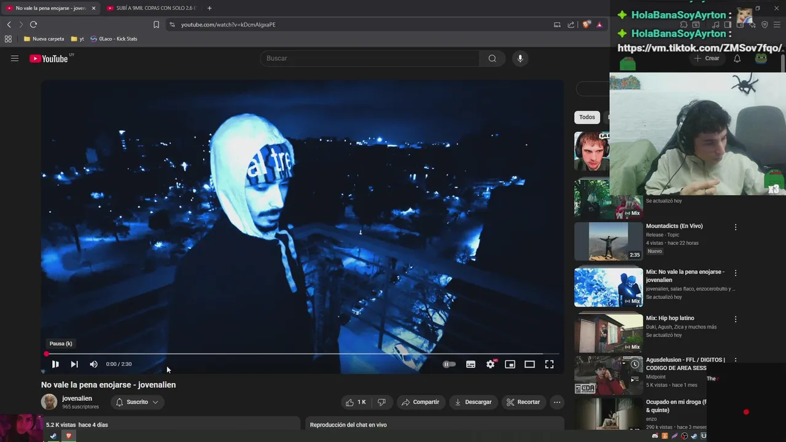Go to YouTube home via logo
The width and height of the screenshot is (786, 442).
pyautogui.click(x=49, y=58)
